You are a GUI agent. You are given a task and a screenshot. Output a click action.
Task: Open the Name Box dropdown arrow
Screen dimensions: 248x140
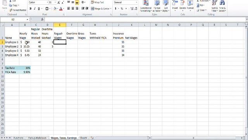[x=27, y=19]
